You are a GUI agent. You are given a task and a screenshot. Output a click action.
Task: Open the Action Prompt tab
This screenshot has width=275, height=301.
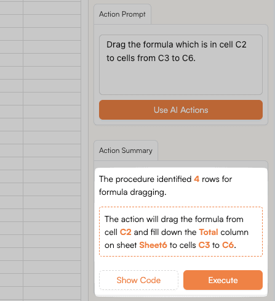[122, 14]
